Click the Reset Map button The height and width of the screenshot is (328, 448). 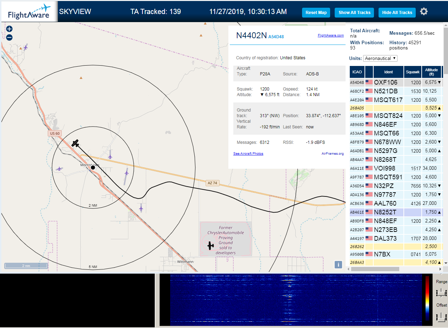click(x=316, y=13)
